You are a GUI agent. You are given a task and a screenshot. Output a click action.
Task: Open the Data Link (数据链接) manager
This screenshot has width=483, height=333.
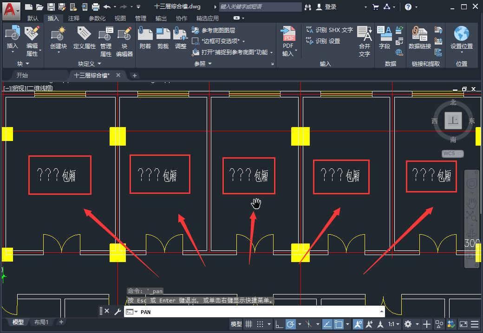419,38
